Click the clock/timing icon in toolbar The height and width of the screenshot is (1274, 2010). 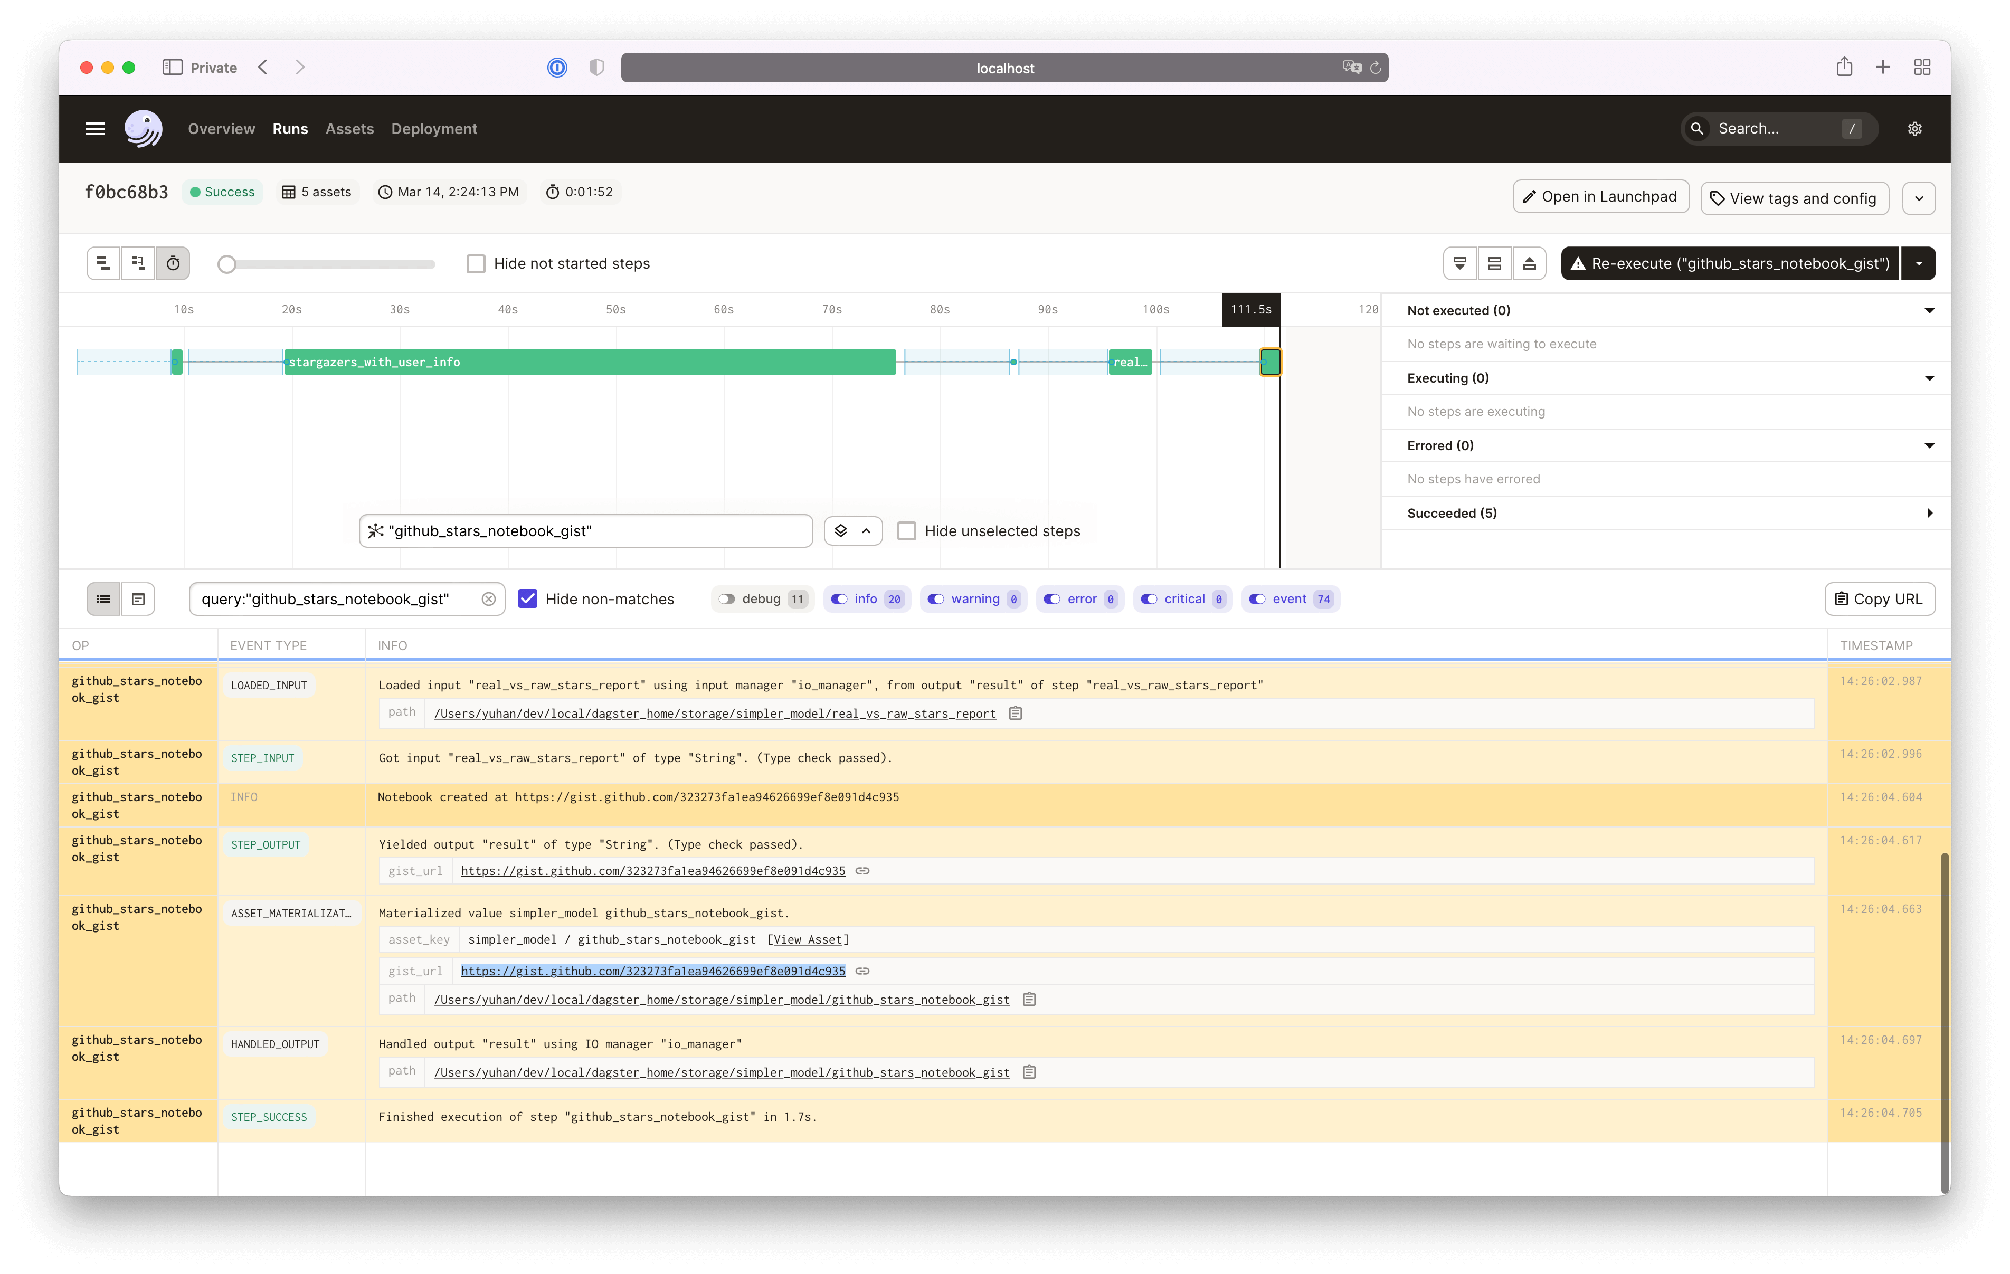(x=173, y=263)
